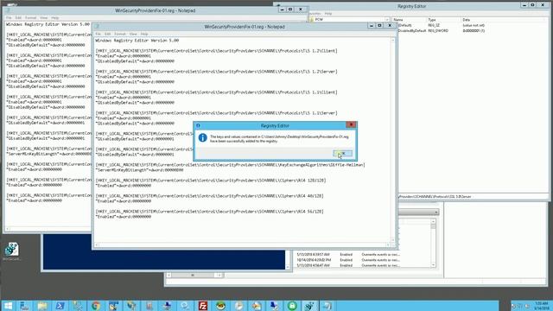
Task: Open Help menu in Registry Editor window
Action: pyautogui.click(x=328, y=14)
